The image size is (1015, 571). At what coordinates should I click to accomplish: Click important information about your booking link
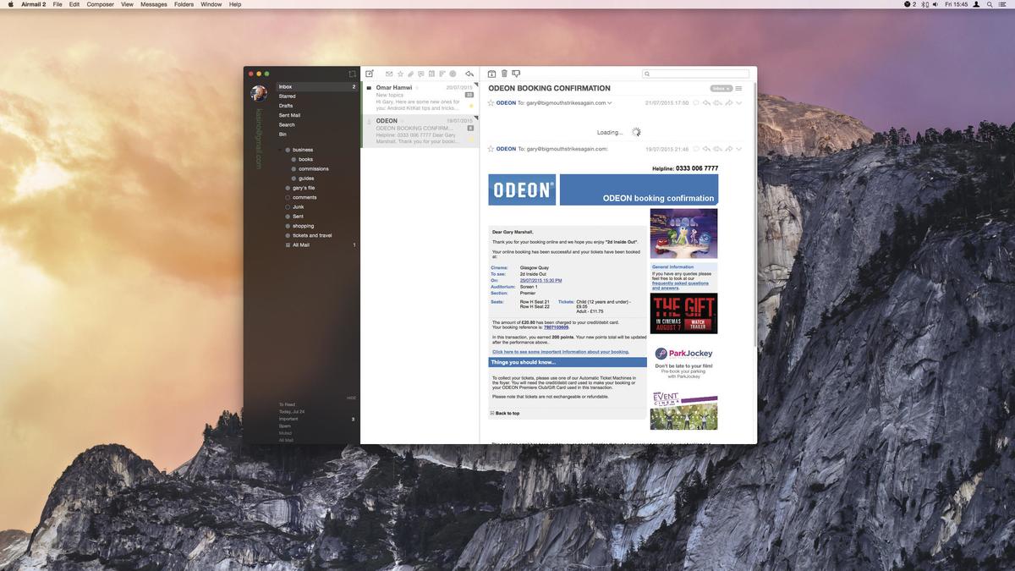tap(560, 351)
